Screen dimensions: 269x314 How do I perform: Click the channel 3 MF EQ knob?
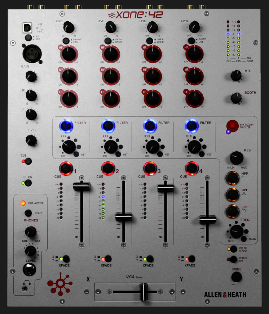pyautogui.click(x=153, y=76)
